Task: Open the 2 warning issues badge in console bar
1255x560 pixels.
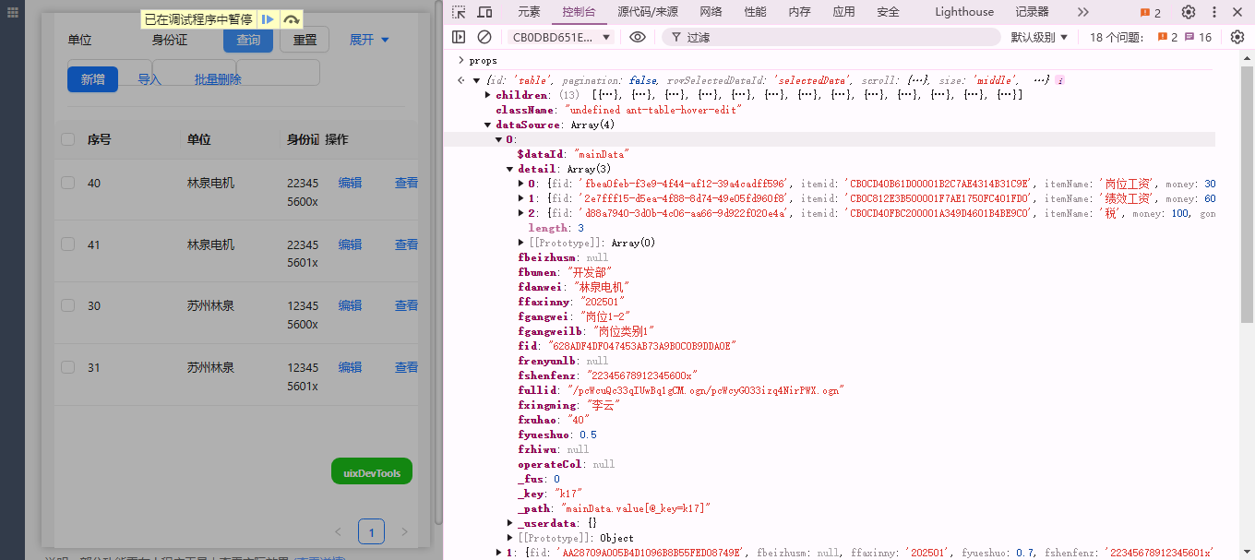Action: click(x=1167, y=37)
